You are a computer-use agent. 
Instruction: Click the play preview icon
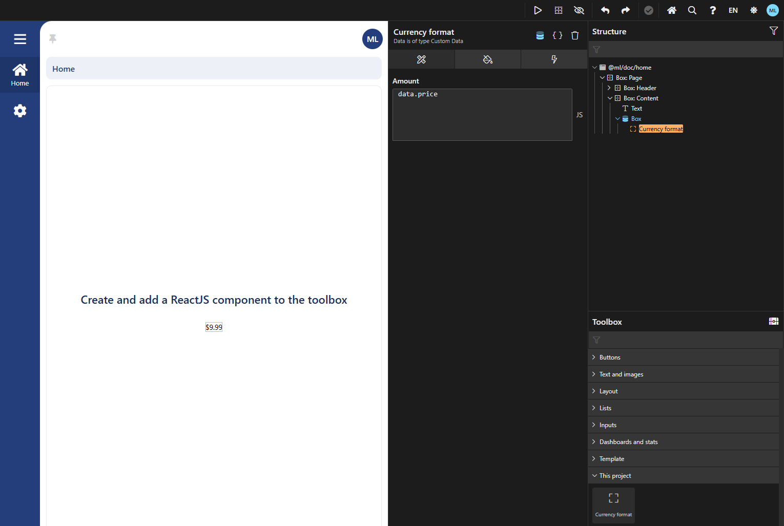click(x=538, y=10)
